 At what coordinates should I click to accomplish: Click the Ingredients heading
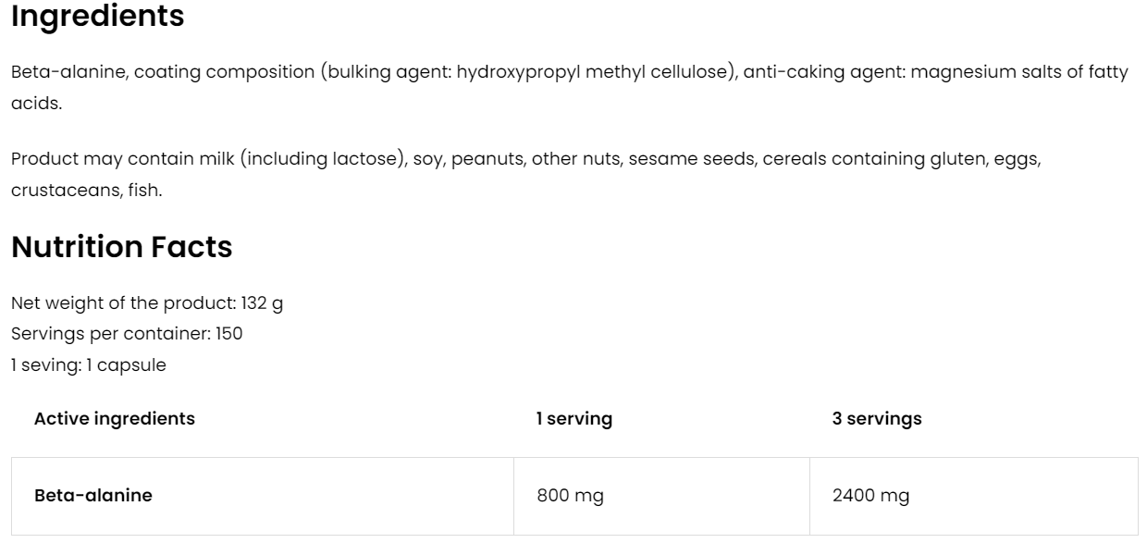click(97, 17)
